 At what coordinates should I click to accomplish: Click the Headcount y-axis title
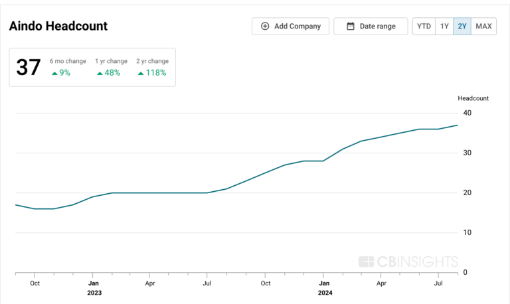tap(473, 98)
